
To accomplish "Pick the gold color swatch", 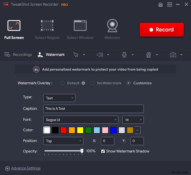I will 130,130.
